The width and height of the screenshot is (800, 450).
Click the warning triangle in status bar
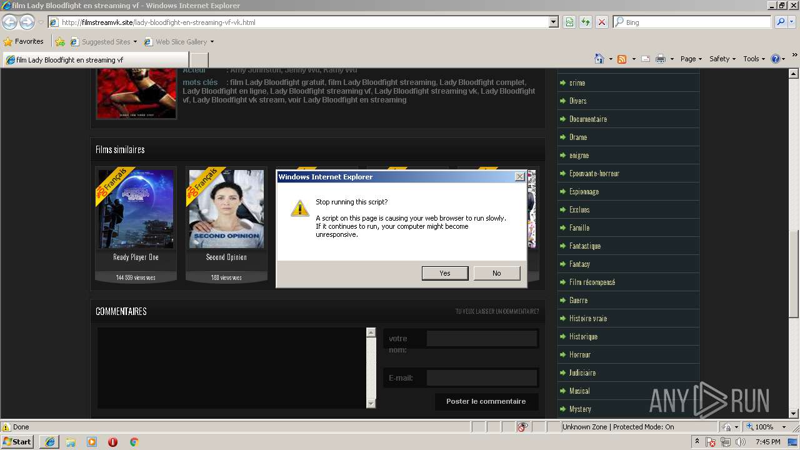point(6,427)
